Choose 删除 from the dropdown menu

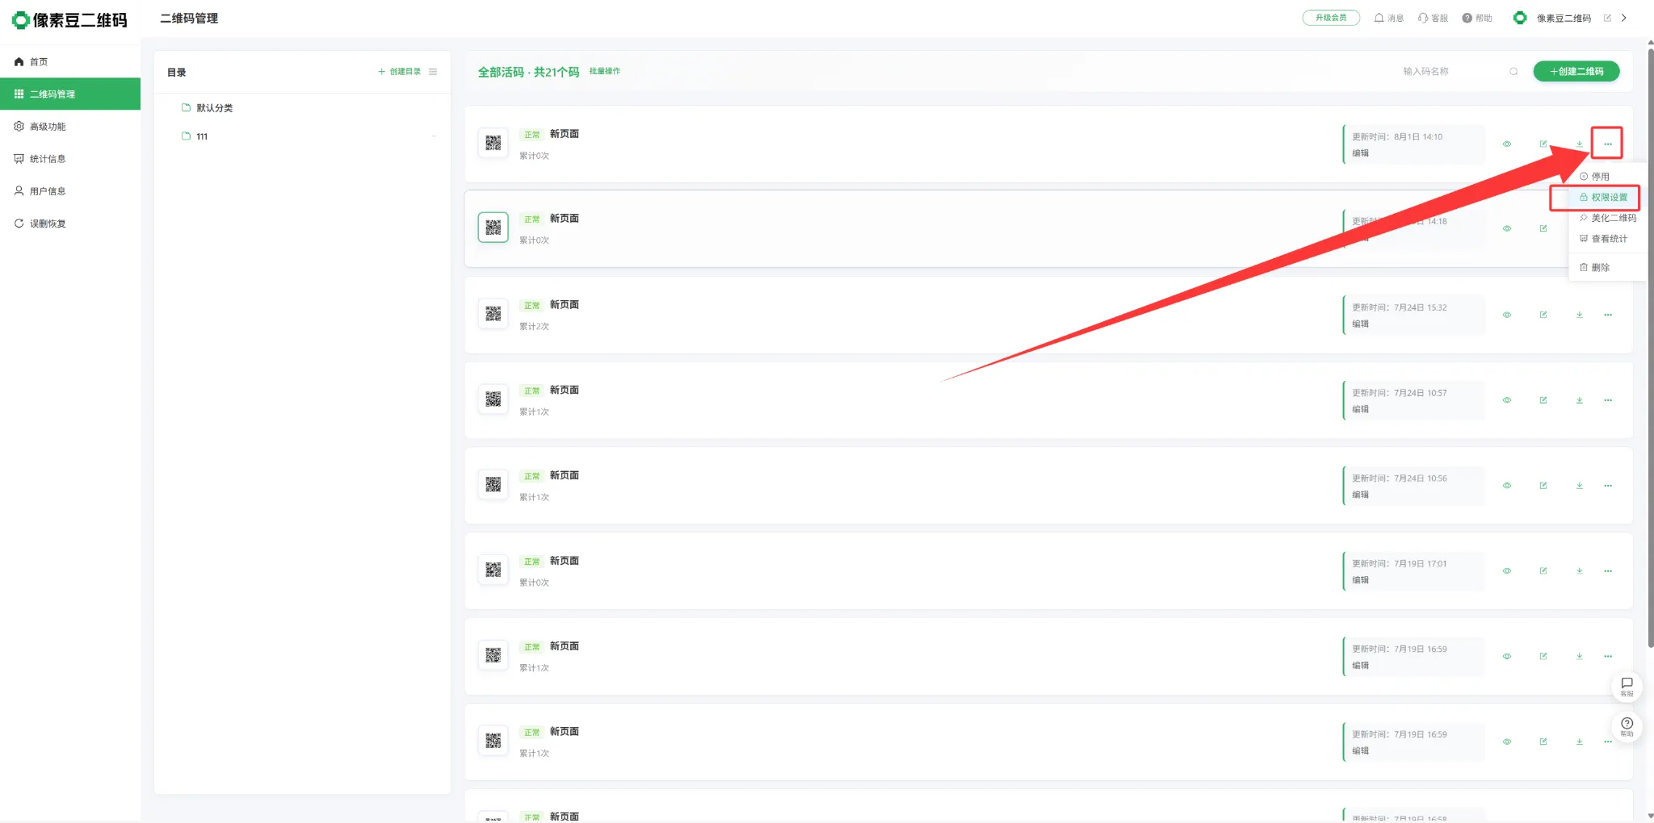1595,268
